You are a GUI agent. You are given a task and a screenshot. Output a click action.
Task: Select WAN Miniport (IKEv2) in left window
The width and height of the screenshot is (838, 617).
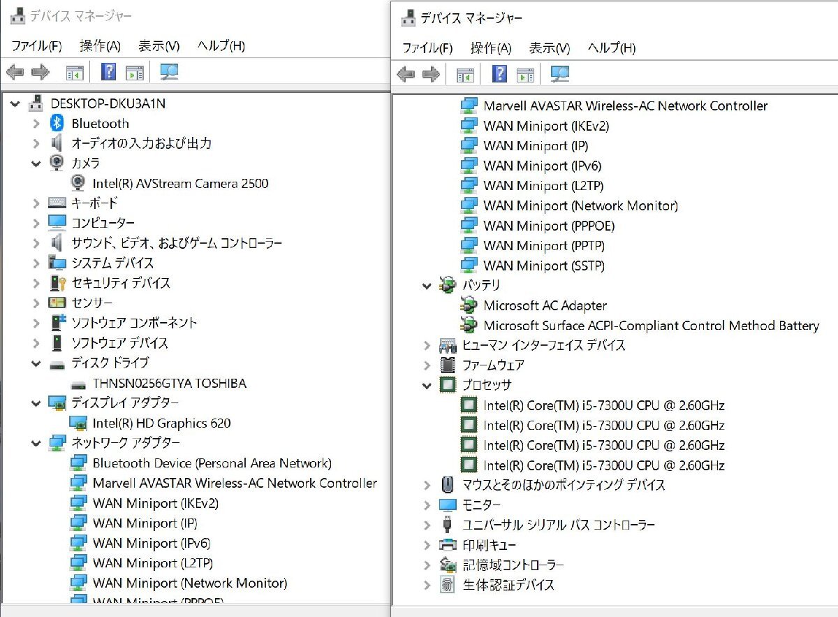(155, 503)
